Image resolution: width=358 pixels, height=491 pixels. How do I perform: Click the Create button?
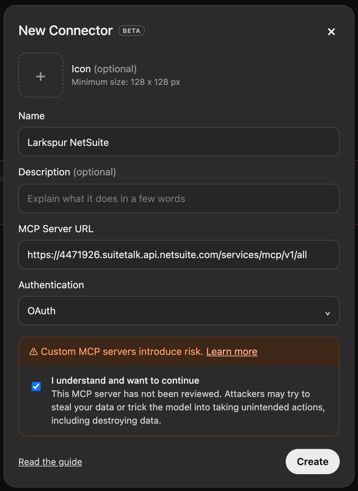[x=313, y=462]
